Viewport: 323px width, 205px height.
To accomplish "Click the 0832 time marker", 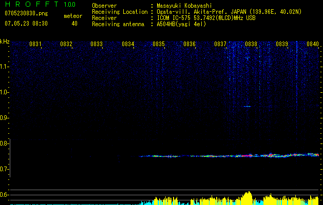I will click(66, 44).
